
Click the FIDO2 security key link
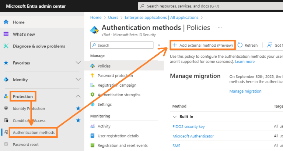(x=188, y=126)
